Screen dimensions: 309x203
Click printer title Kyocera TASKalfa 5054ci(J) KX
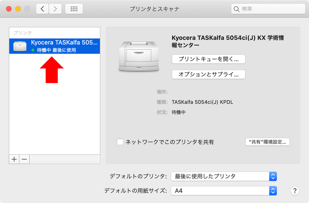tap(228, 41)
